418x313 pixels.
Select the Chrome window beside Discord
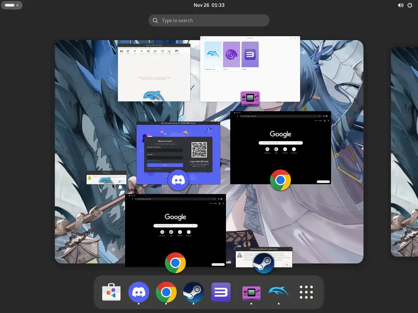click(281, 148)
